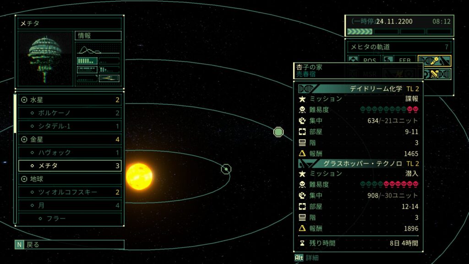
Task: Click the N key hint icon
Action: click(x=19, y=245)
